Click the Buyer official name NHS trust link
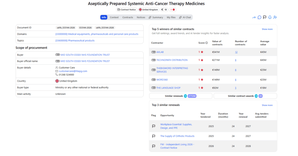Screen dimensions: 298x156 (85, 61)
